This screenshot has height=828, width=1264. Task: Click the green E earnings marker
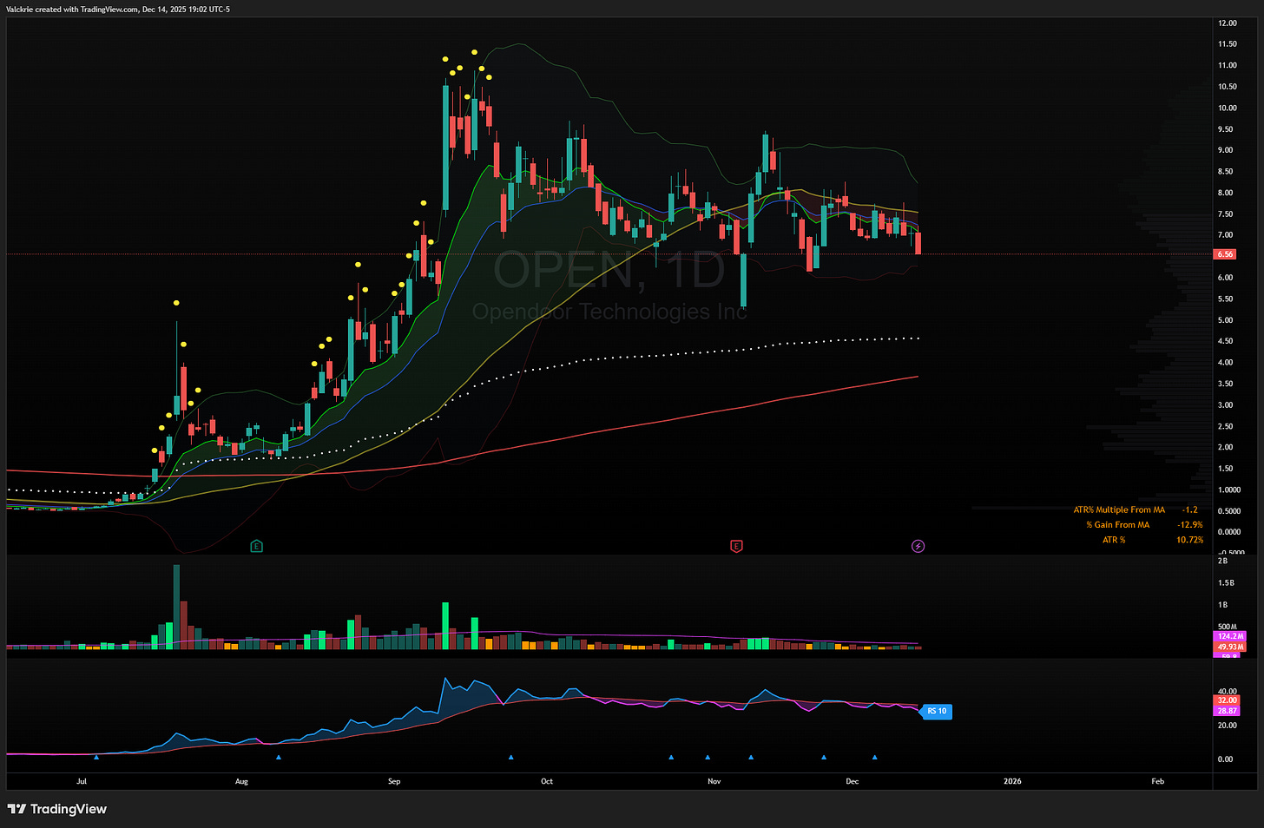pyautogui.click(x=256, y=546)
